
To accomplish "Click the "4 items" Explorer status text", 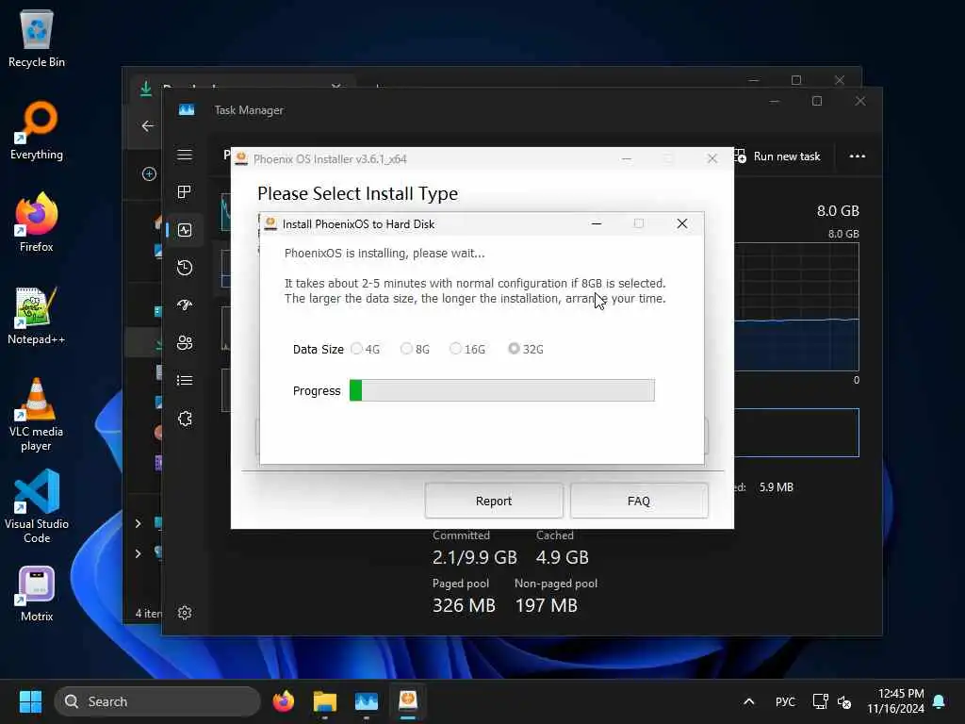I will click(x=148, y=613).
